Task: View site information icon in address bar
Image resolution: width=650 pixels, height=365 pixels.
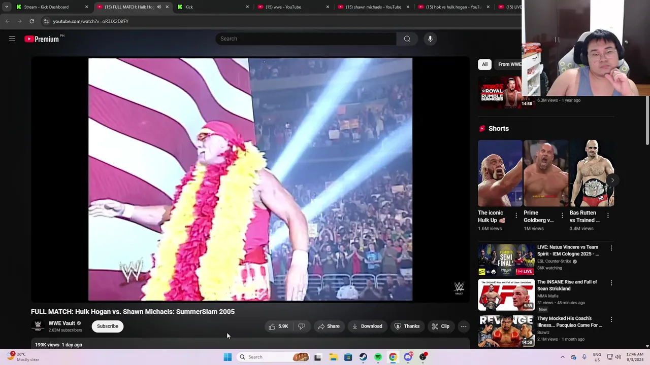Action: 46,21
